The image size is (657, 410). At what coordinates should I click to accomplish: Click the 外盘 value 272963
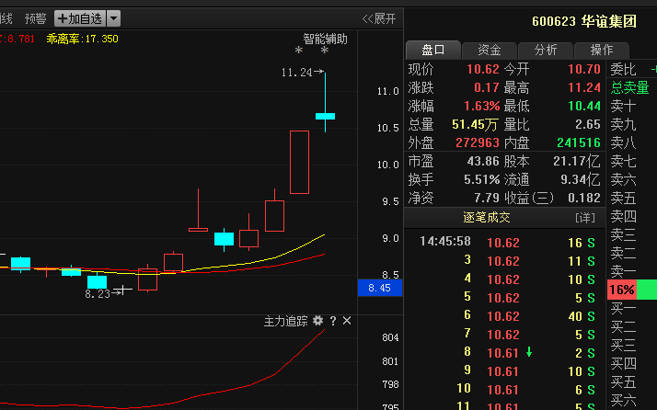click(x=478, y=142)
